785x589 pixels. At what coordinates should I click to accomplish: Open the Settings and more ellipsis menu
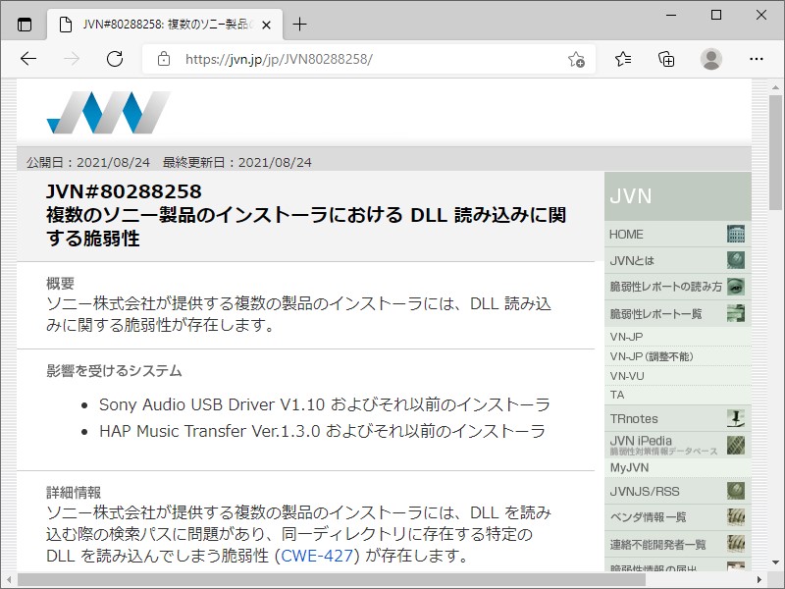pos(754,59)
